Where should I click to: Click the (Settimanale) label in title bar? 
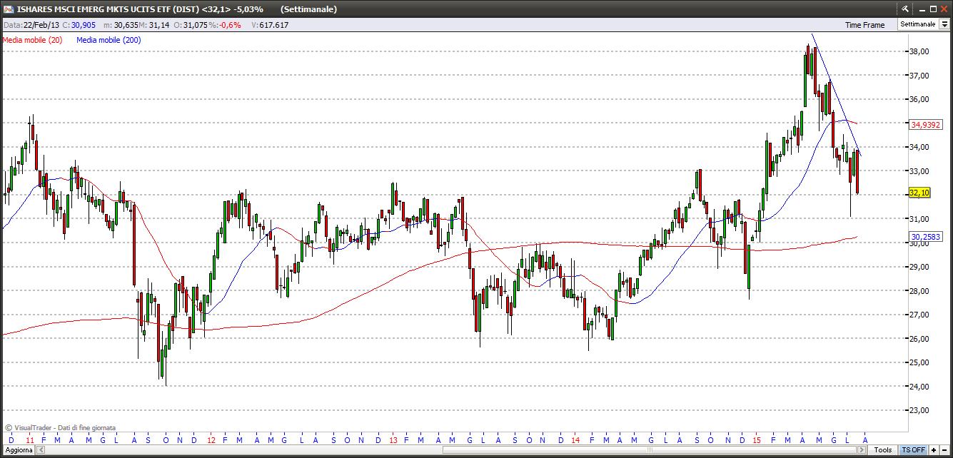pyautogui.click(x=308, y=9)
